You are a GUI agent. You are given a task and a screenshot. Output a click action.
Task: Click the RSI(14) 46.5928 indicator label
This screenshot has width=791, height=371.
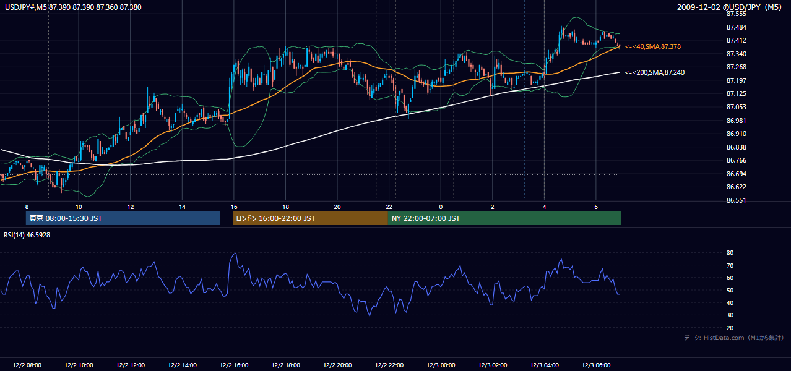click(x=27, y=235)
